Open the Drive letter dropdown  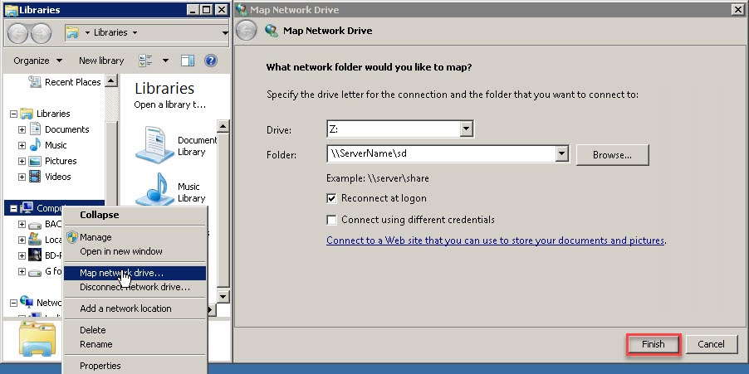(x=466, y=129)
